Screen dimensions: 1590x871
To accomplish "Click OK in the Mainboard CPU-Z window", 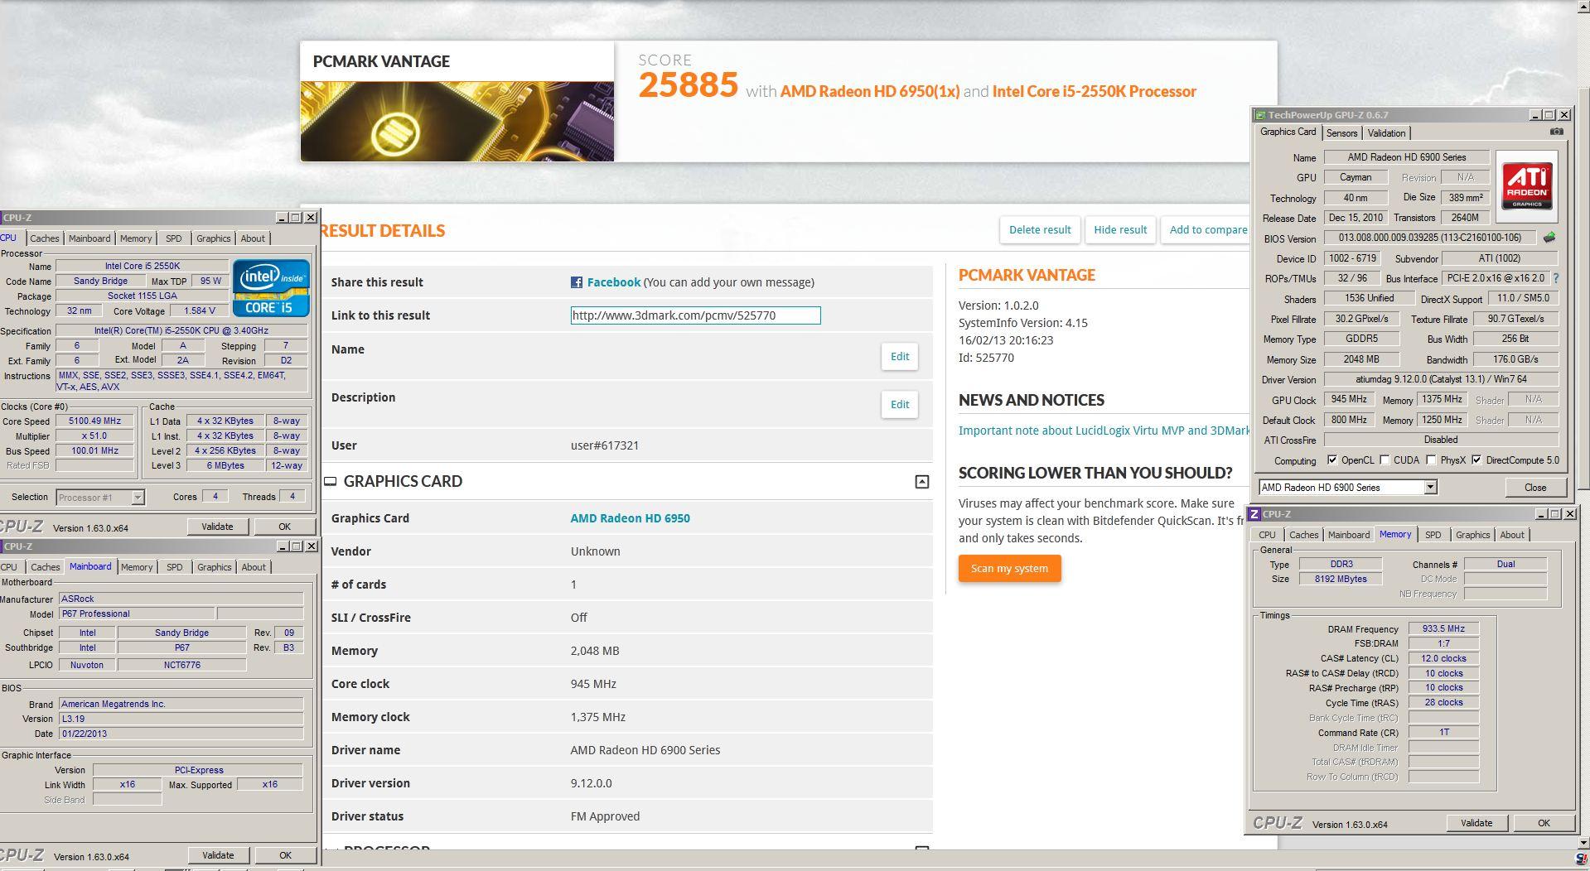I will click(285, 855).
